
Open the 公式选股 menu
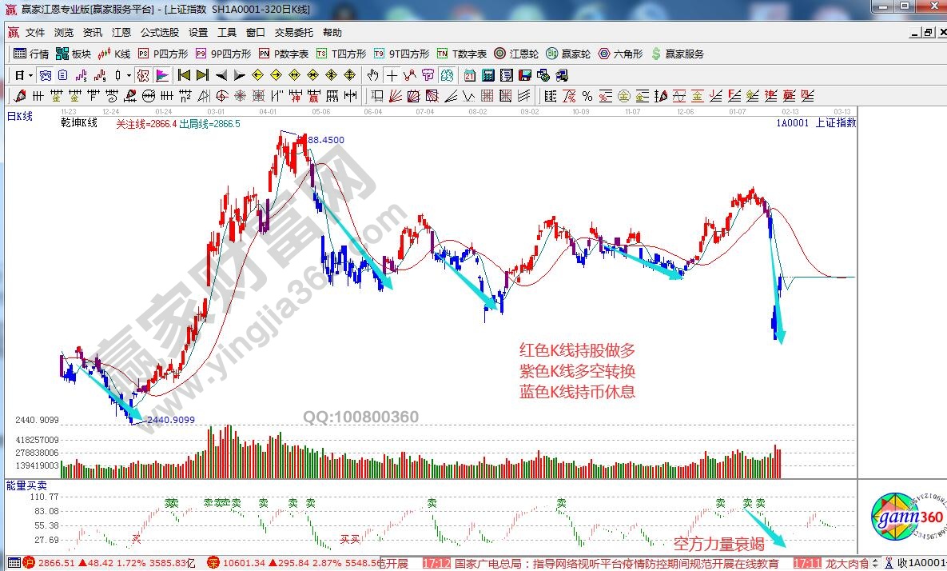coord(160,33)
